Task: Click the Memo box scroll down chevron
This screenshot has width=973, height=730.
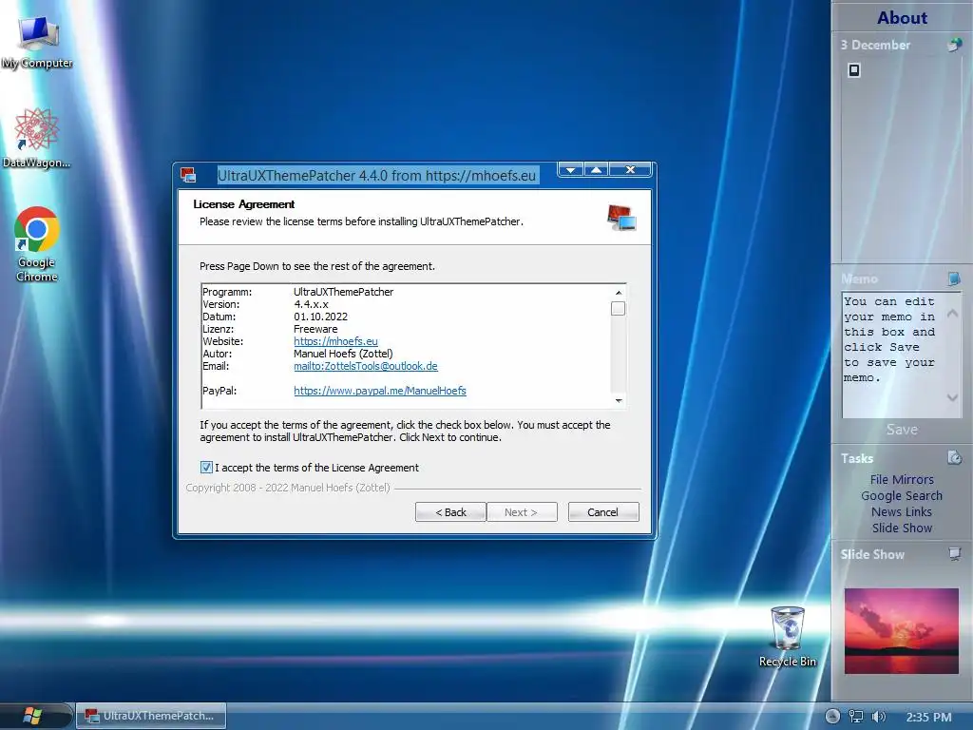Action: [952, 397]
